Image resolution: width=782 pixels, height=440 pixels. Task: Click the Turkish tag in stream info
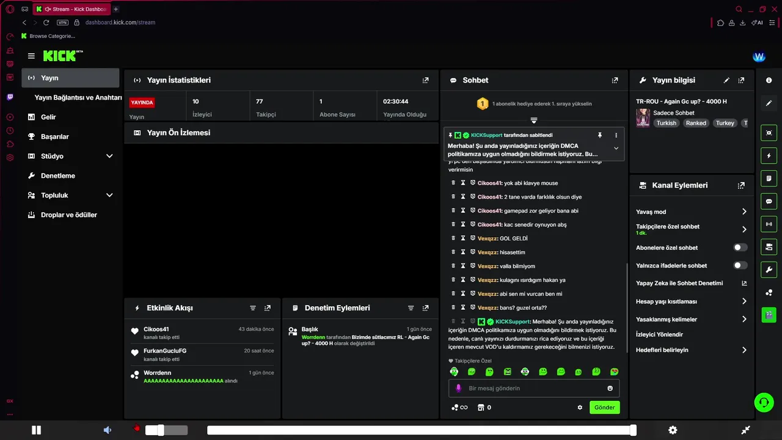[x=667, y=123]
